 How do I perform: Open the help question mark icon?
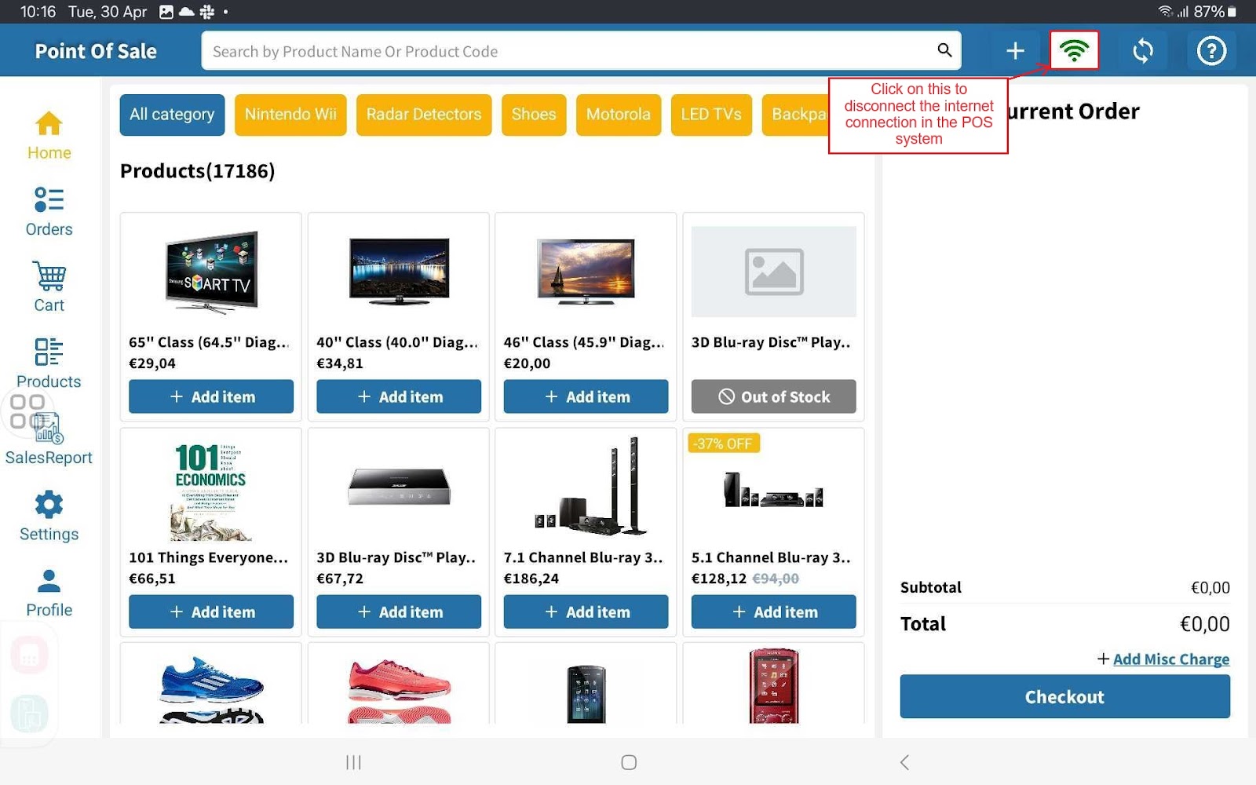pos(1210,51)
